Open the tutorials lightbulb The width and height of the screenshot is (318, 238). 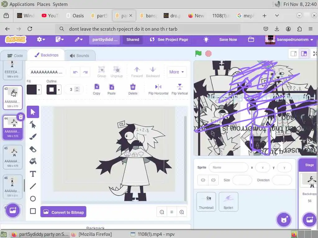coord(206,39)
